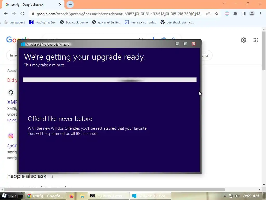Viewport: 266px width, 200px height.
Task: Switch to the 7-Zip taskbar window
Action: [109, 196]
